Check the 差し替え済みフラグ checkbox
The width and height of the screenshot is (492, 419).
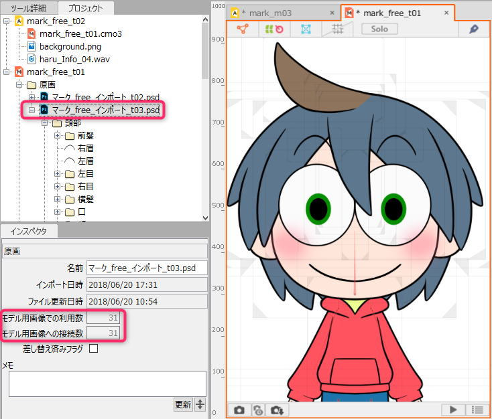coord(94,348)
